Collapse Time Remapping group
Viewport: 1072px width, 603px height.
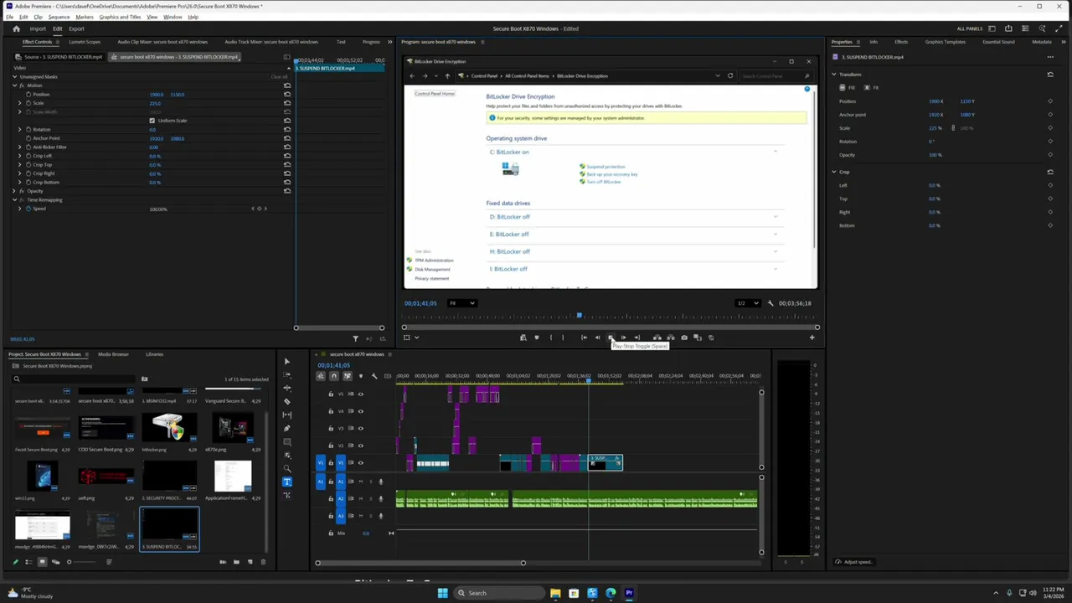(x=14, y=200)
